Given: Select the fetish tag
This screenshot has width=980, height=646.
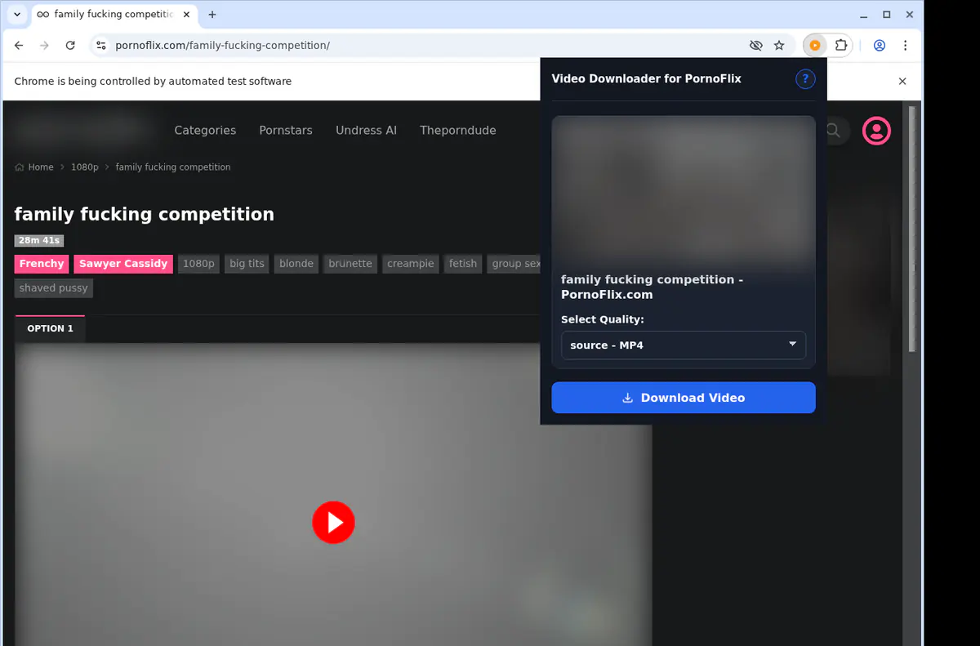Looking at the screenshot, I should point(463,264).
